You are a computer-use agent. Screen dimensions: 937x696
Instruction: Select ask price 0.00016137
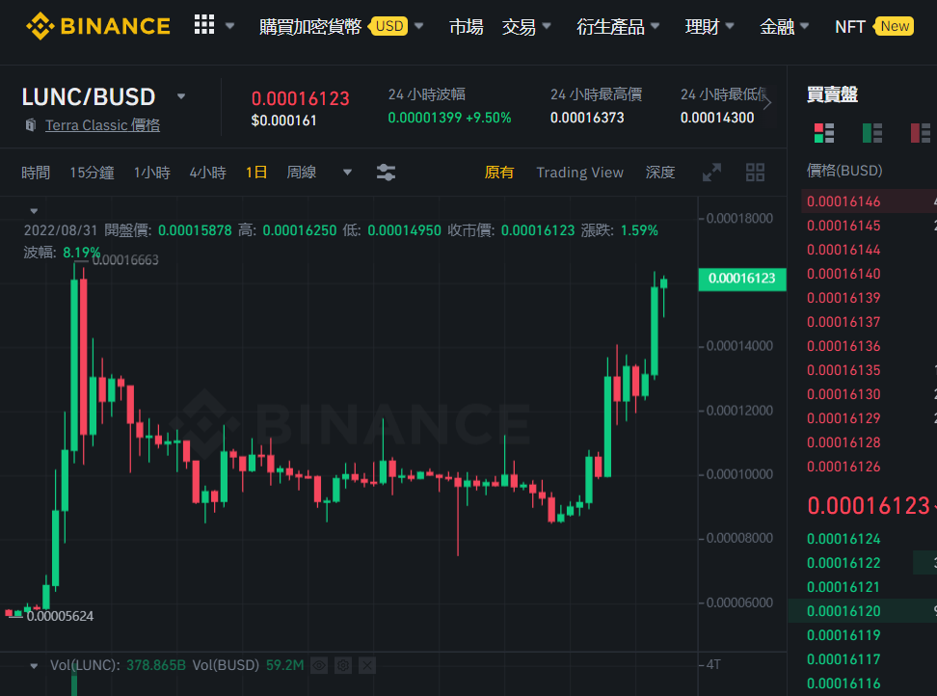coord(843,322)
